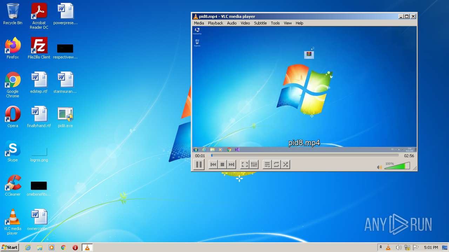Toggle VLC fullscreen mode button
Viewport: 449px width, 252px height.
pos(245,164)
